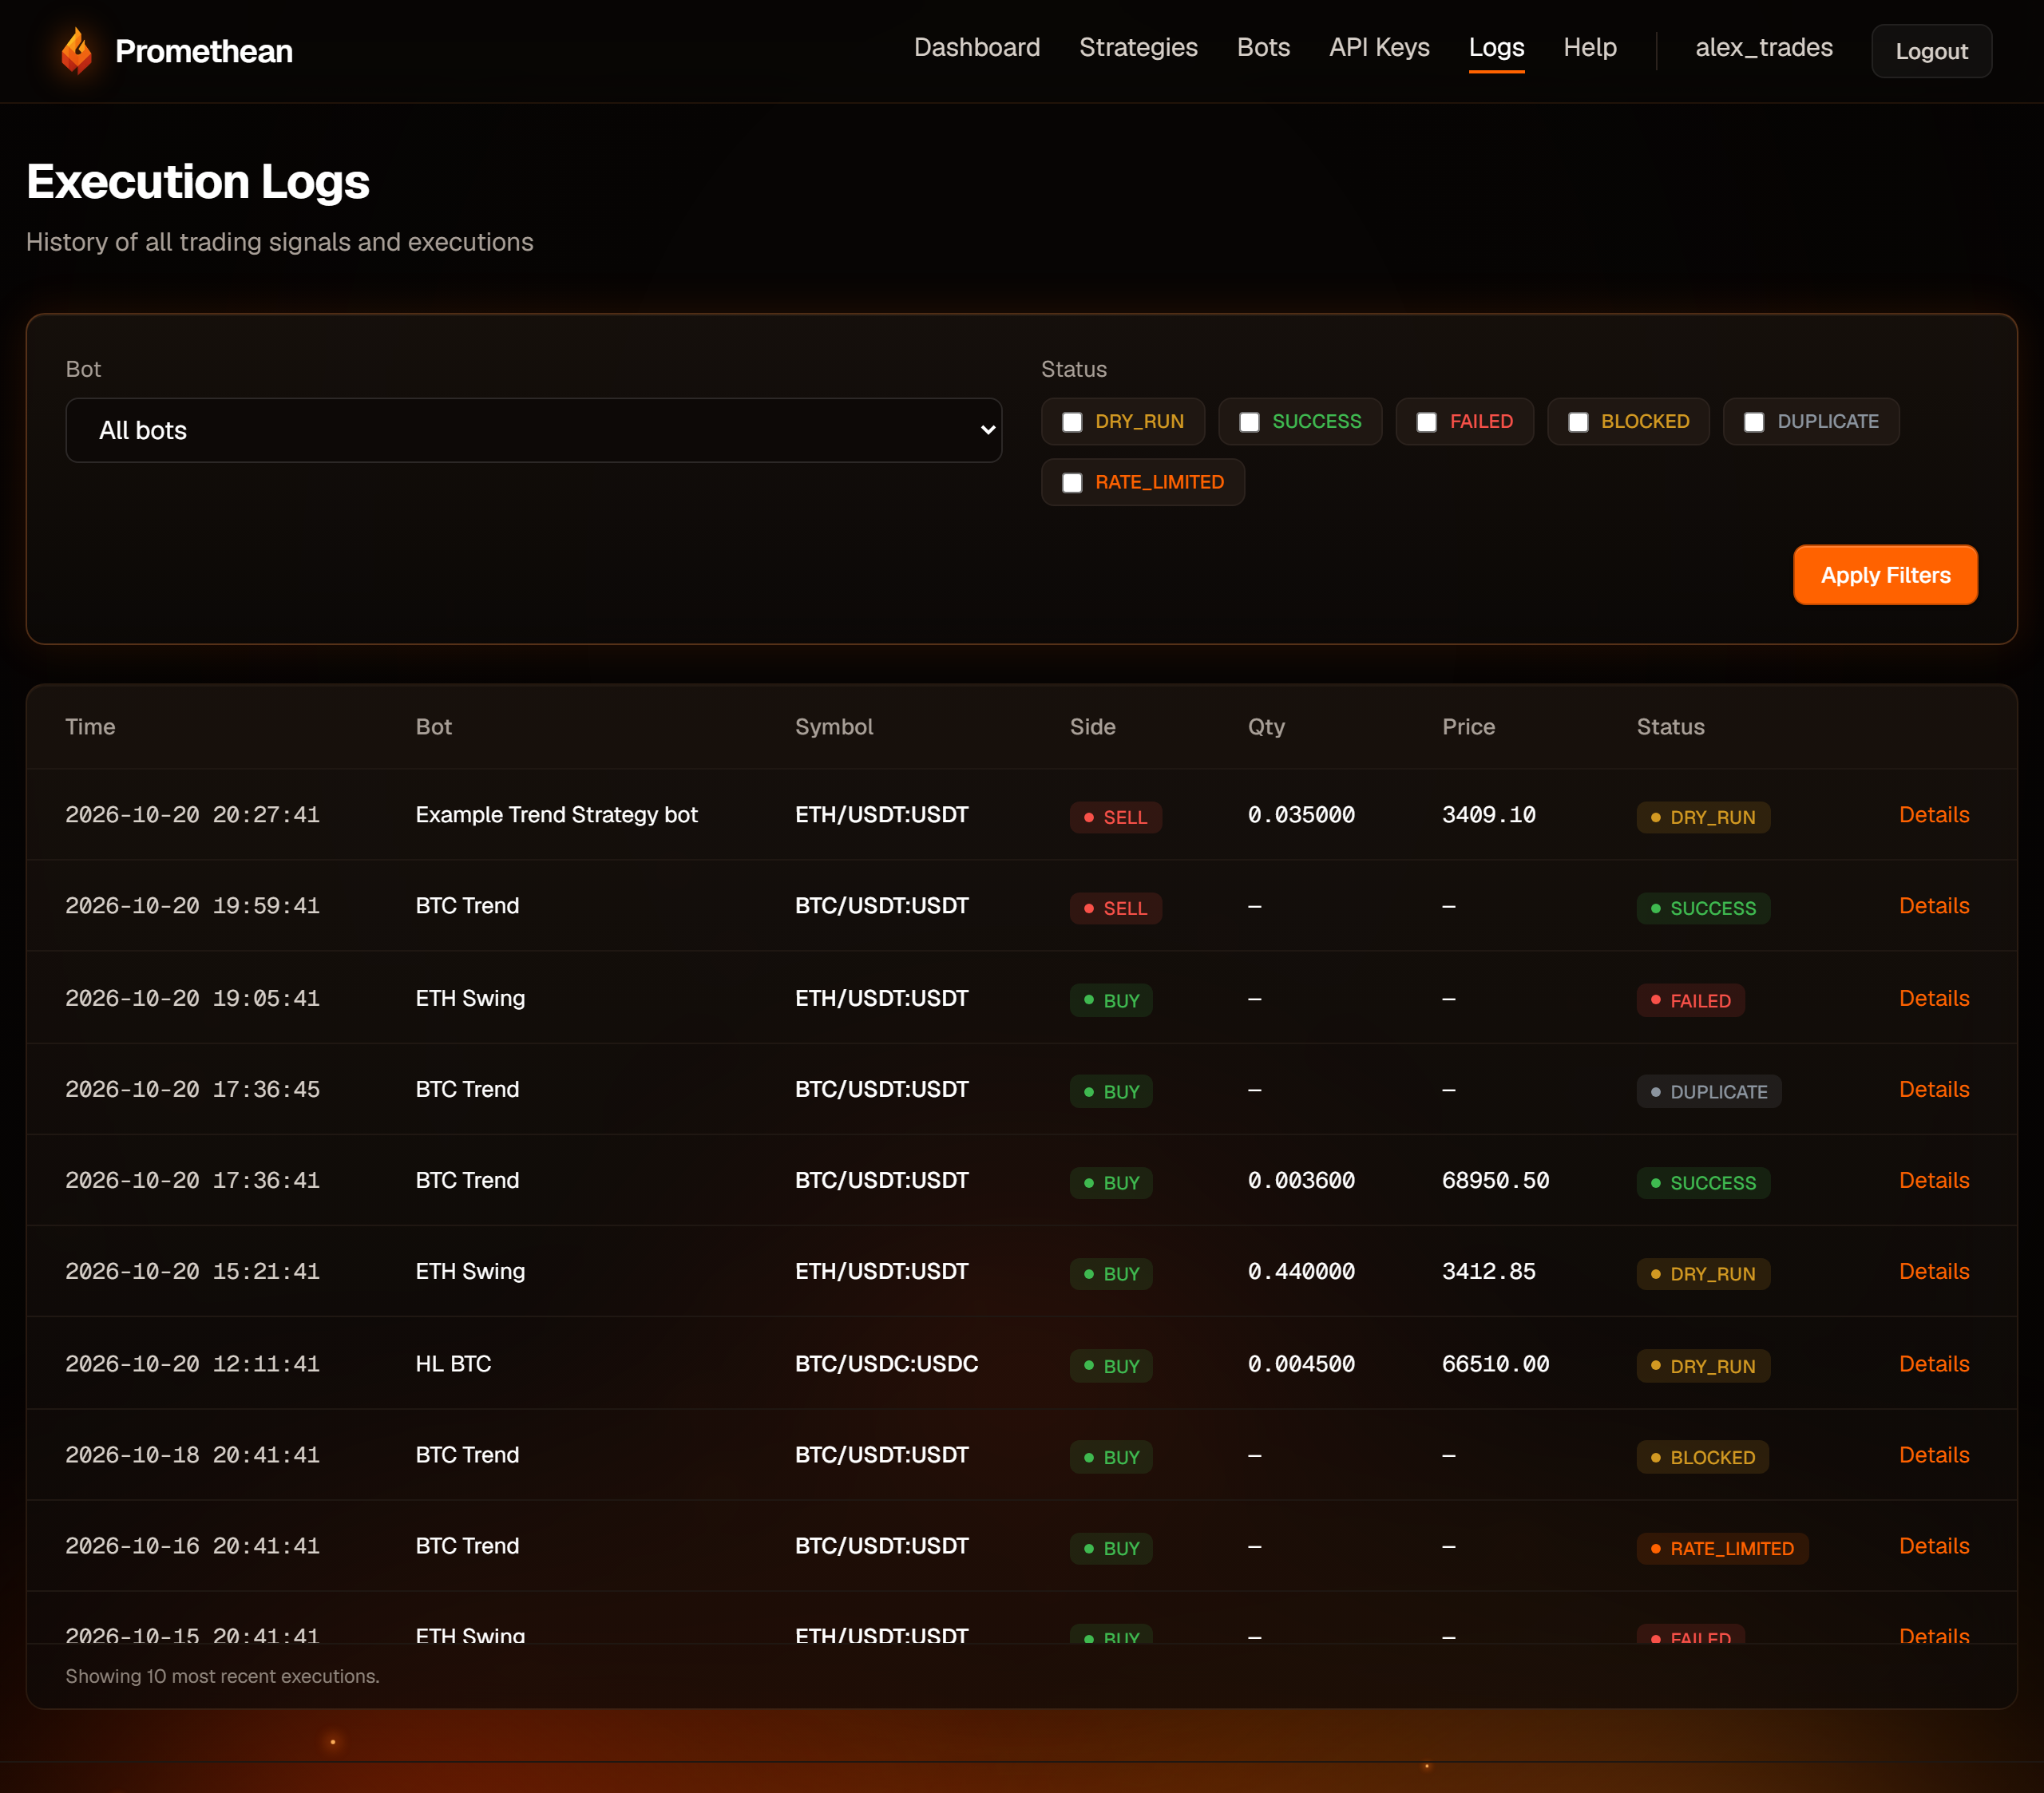View Details for 15:21:41 ETH Swing
This screenshot has width=2044, height=1793.
click(1934, 1271)
